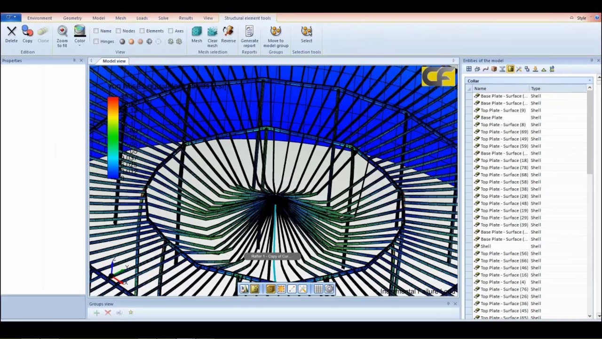This screenshot has width=602, height=339.
Task: Click the grid icon in viewport bottom toolbar
Action: pos(318,289)
